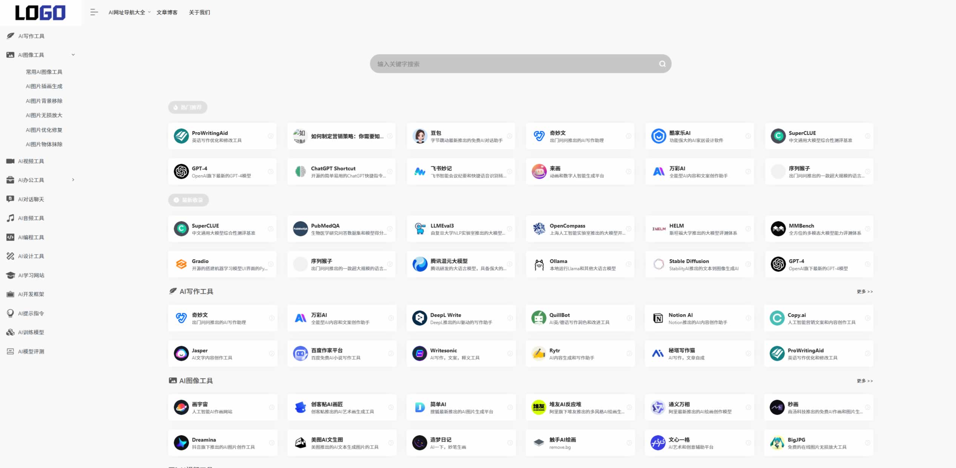956x468 pixels.
Task: Focus the keyword search input field
Action: click(520, 64)
